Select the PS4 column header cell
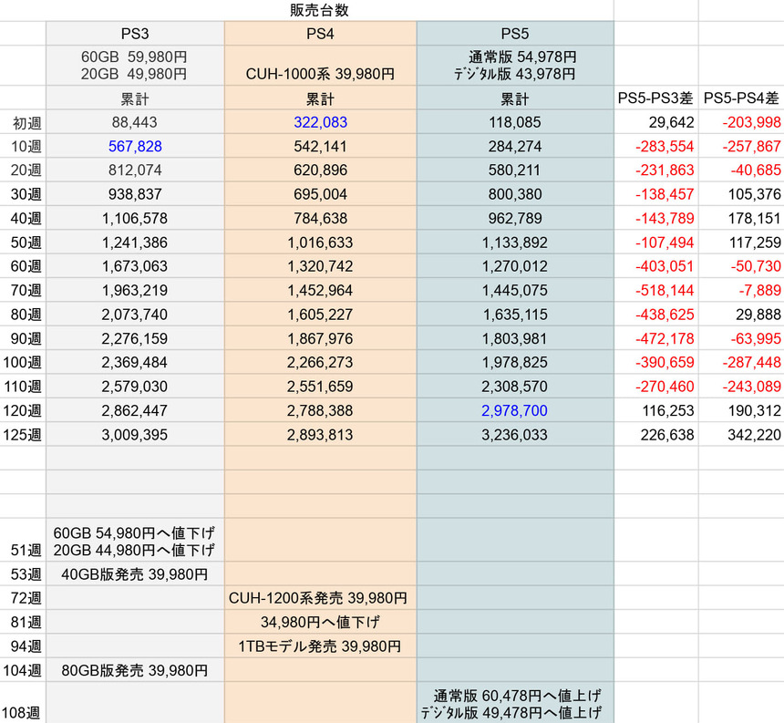Image resolution: width=784 pixels, height=723 pixels. 320,34
